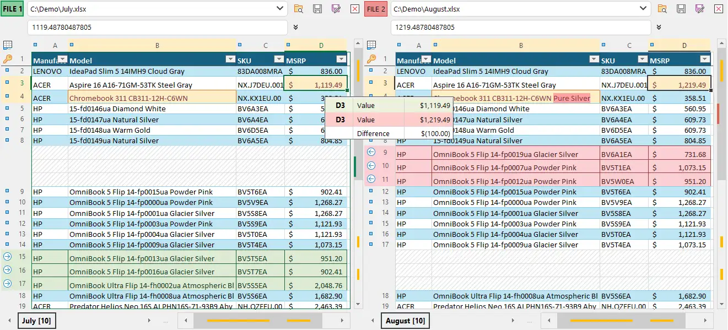The width and height of the screenshot is (728, 330).
Task: Toggle column C marker in July pane
Action: coord(239,45)
